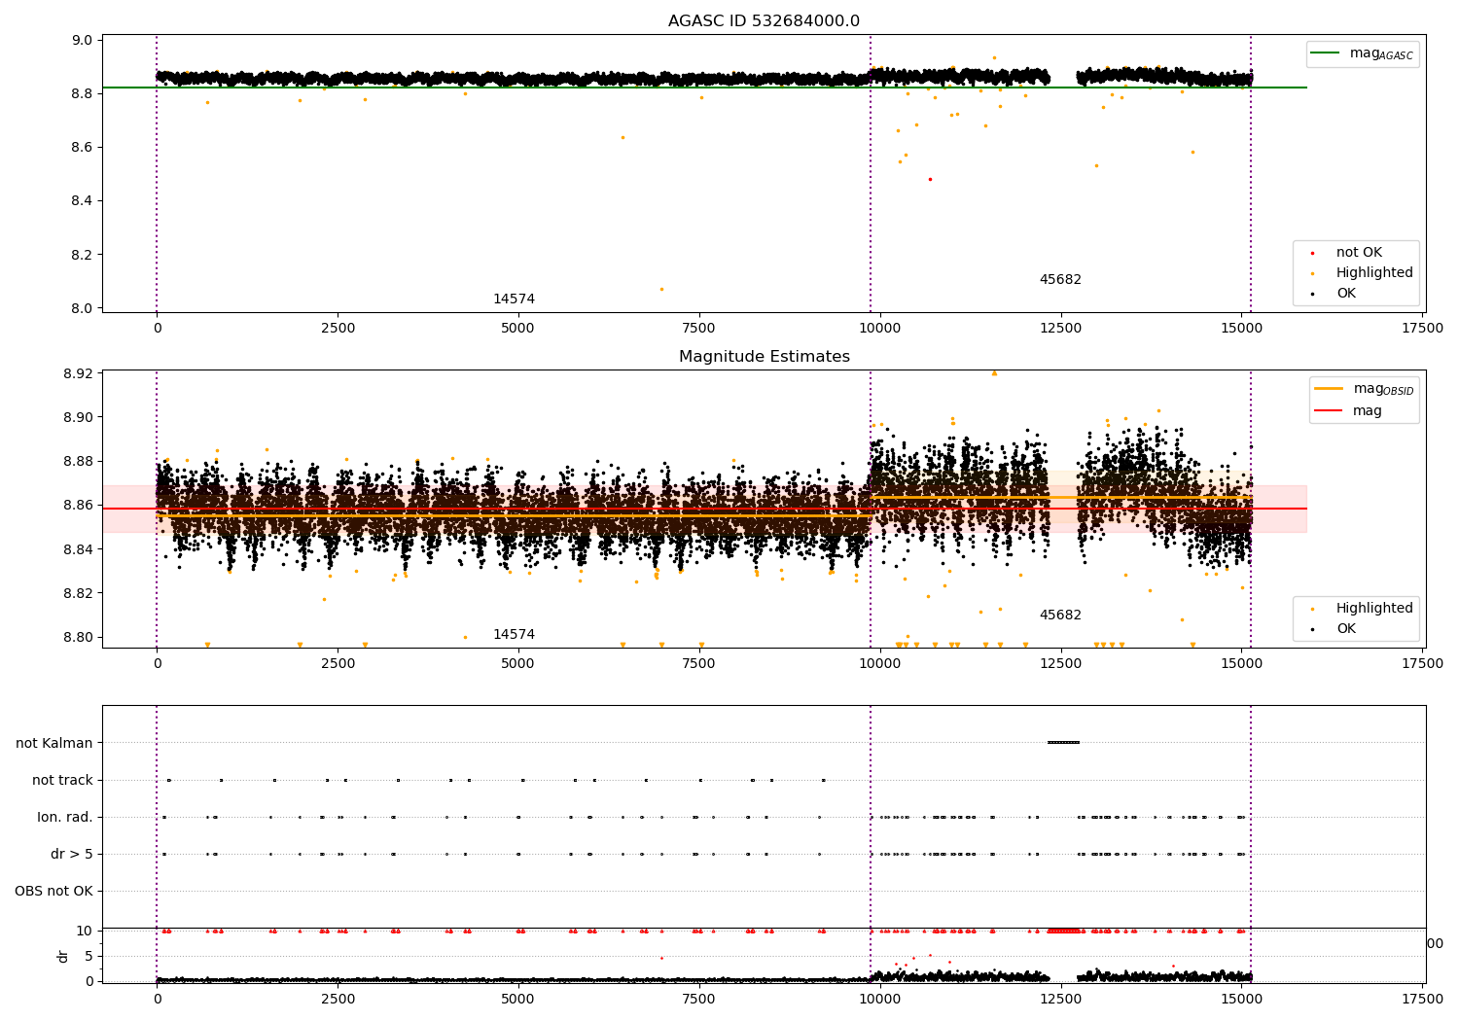Click obsid label 14574 in top plot
The height and width of the screenshot is (1021, 1459).
point(514,299)
